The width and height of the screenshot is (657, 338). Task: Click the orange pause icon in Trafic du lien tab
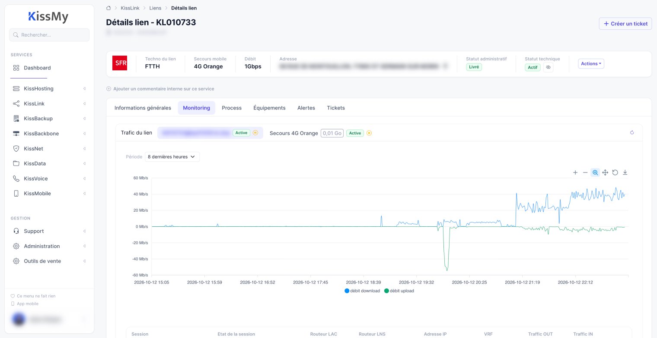(x=255, y=133)
